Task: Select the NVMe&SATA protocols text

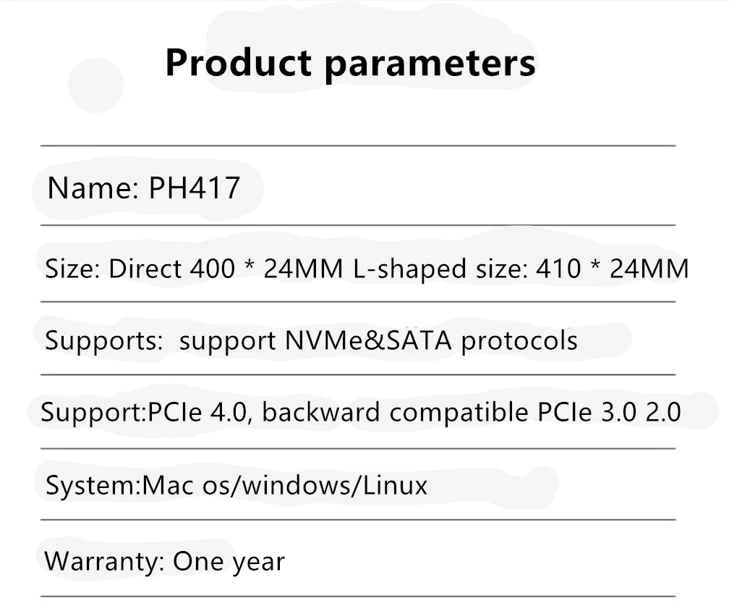Action: [x=431, y=340]
